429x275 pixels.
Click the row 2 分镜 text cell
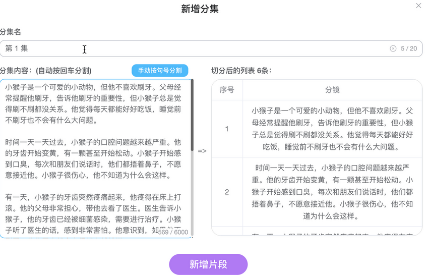332,192
